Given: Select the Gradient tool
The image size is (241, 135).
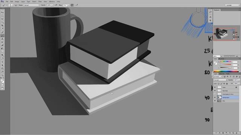Looking at the screenshot, I should click(2, 49).
